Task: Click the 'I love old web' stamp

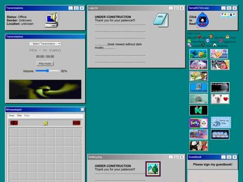Action: 199,88
